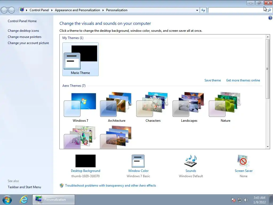The image size is (273, 205).
Task: Click the search Control Panel field
Action: click(238, 10)
